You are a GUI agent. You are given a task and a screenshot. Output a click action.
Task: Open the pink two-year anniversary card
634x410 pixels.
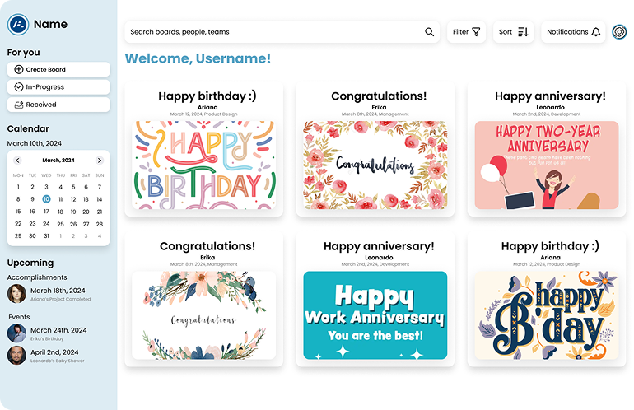tap(541, 165)
